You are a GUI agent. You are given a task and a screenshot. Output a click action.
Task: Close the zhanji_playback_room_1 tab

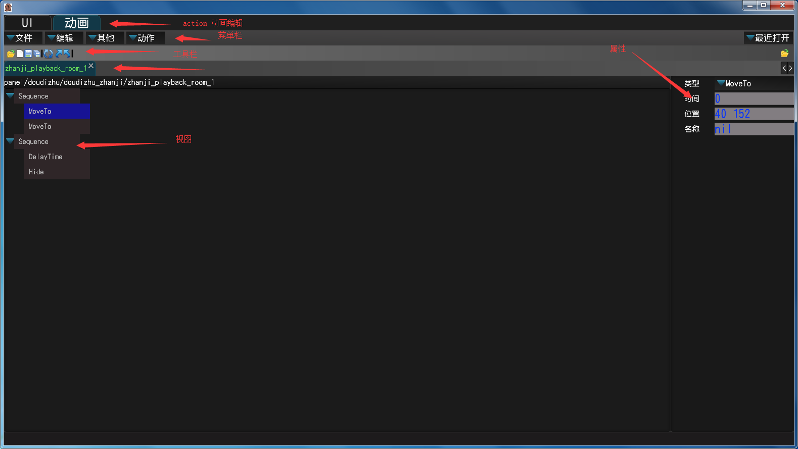click(91, 66)
